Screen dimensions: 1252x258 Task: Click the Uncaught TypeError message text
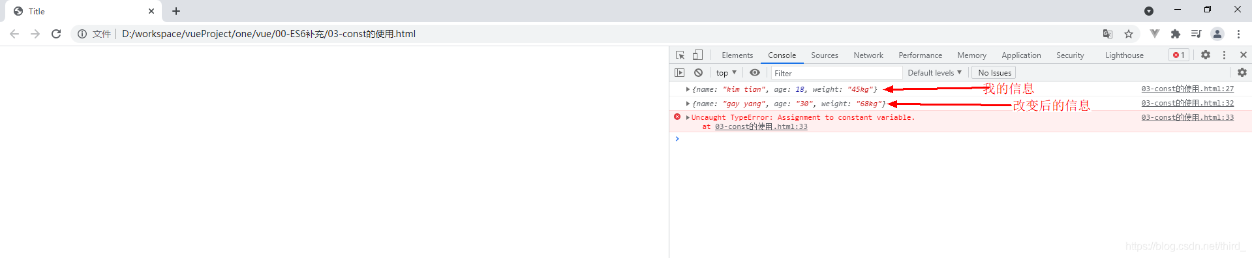click(x=803, y=118)
